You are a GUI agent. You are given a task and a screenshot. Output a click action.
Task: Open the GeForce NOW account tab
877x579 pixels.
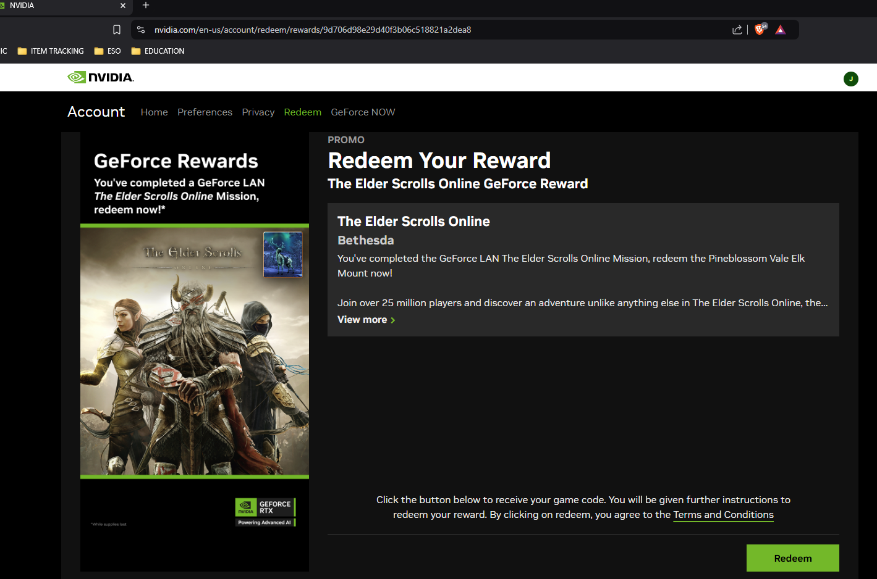[363, 112]
